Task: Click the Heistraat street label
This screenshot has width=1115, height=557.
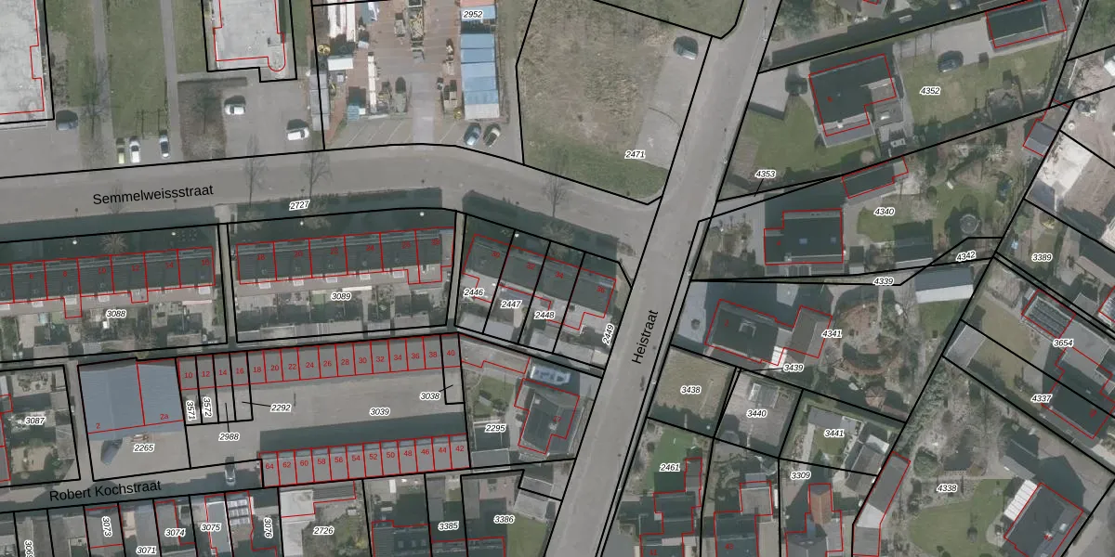Action: [649, 335]
